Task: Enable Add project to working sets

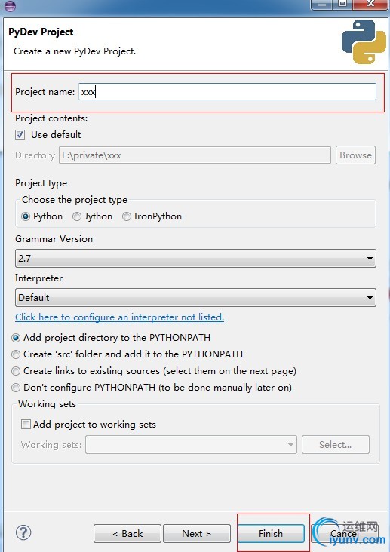Action: click(x=26, y=425)
